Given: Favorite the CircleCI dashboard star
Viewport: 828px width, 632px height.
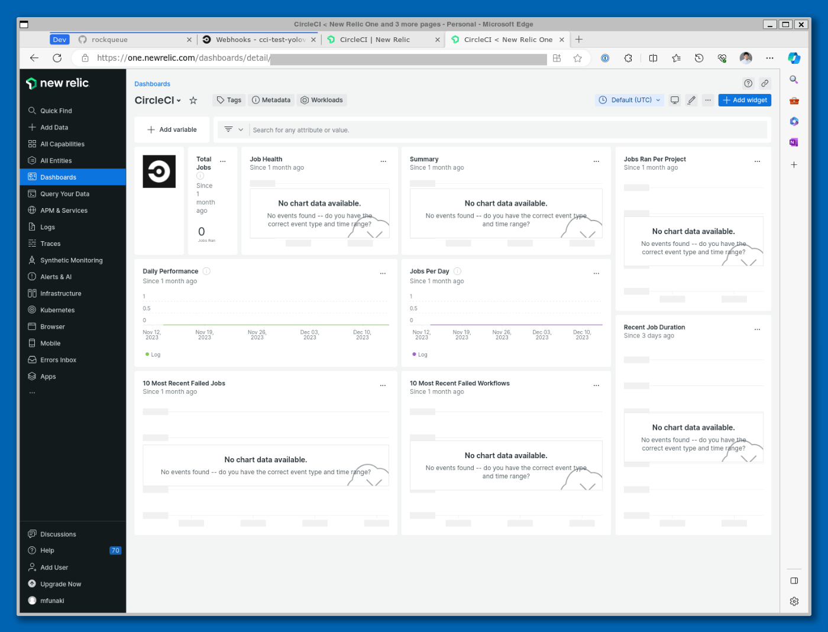Looking at the screenshot, I should (193, 101).
